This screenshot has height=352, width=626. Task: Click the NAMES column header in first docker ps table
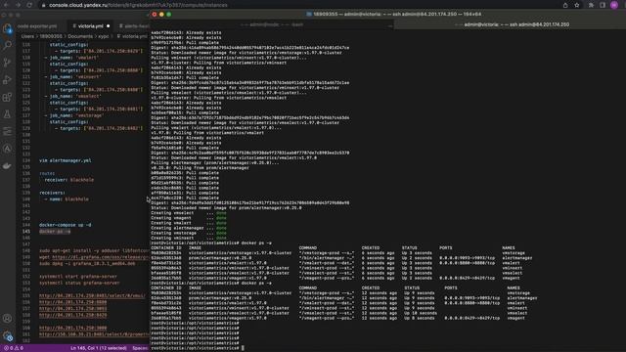[509, 247]
